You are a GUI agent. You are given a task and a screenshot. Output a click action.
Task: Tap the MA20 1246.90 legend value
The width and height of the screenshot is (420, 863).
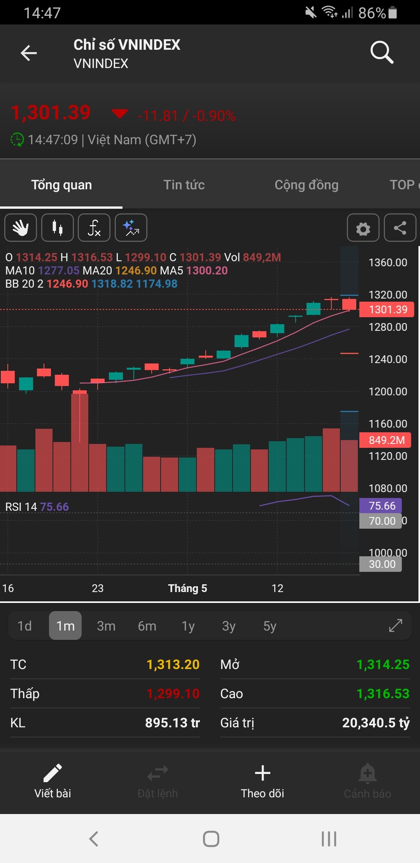click(x=120, y=271)
